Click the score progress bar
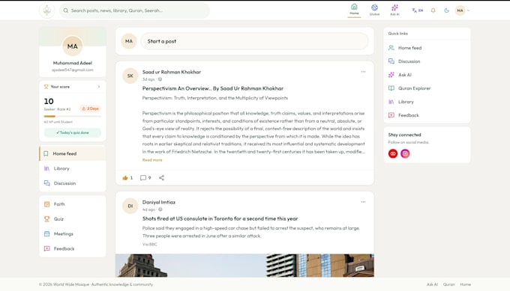The height and width of the screenshot is (291, 510). click(72, 116)
